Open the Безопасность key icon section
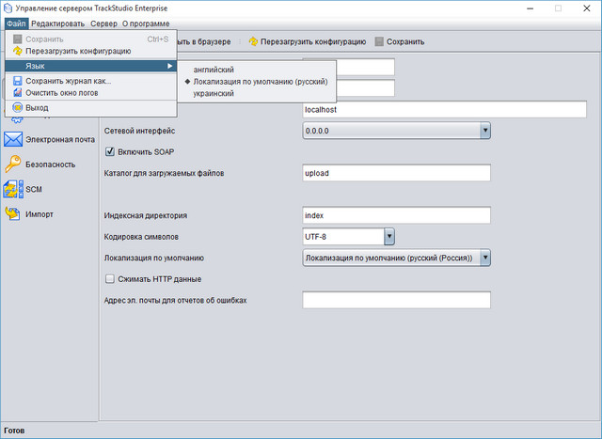The height and width of the screenshot is (439, 602). point(13,164)
